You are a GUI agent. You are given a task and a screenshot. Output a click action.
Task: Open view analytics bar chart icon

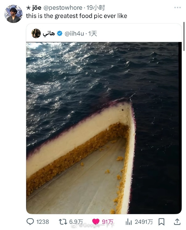[x=129, y=222]
